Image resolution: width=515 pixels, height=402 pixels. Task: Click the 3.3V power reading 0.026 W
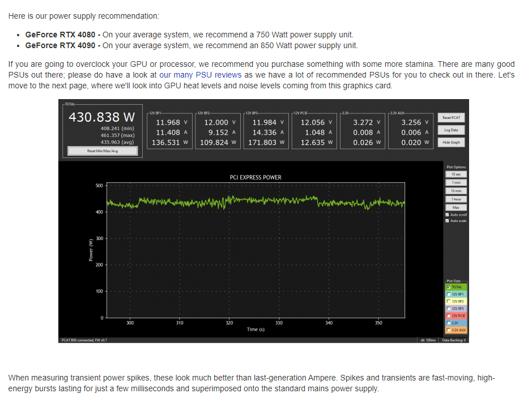pyautogui.click(x=367, y=143)
